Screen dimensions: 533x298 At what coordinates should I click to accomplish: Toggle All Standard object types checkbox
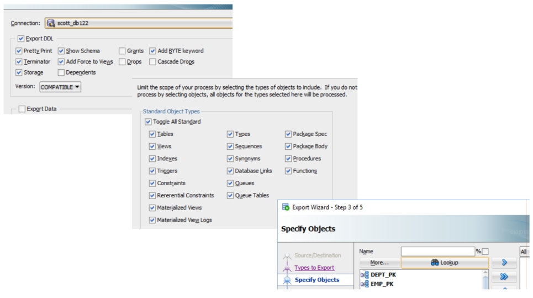(147, 122)
